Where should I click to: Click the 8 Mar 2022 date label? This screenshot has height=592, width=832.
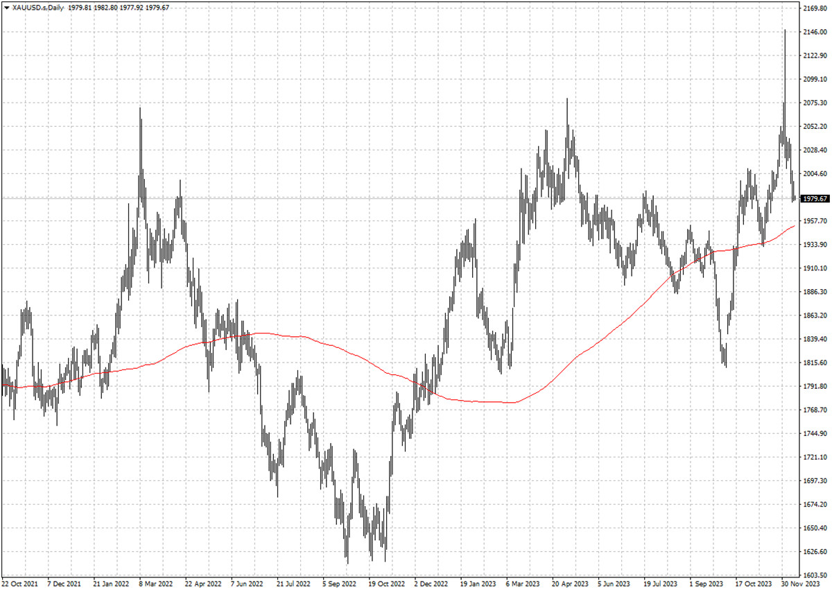[x=157, y=584]
